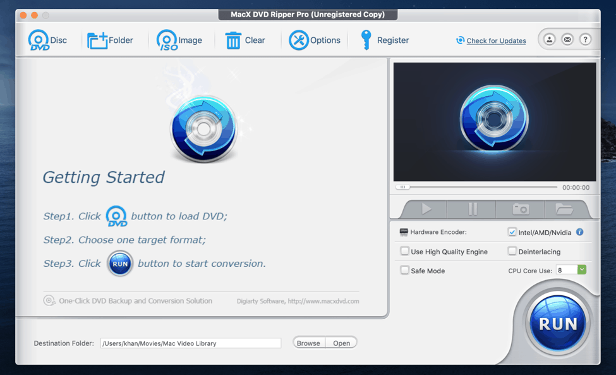This screenshot has width=616, height=375.
Task: Open the DVD Disc loader
Action: point(47,40)
